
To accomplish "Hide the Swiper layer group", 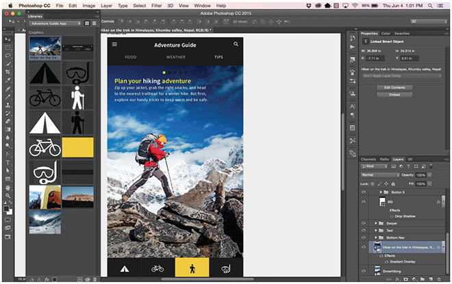I will tap(364, 223).
